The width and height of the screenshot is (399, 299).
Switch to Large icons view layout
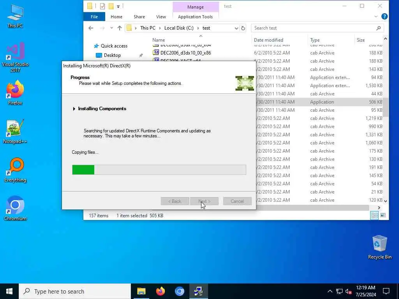[x=383, y=215]
